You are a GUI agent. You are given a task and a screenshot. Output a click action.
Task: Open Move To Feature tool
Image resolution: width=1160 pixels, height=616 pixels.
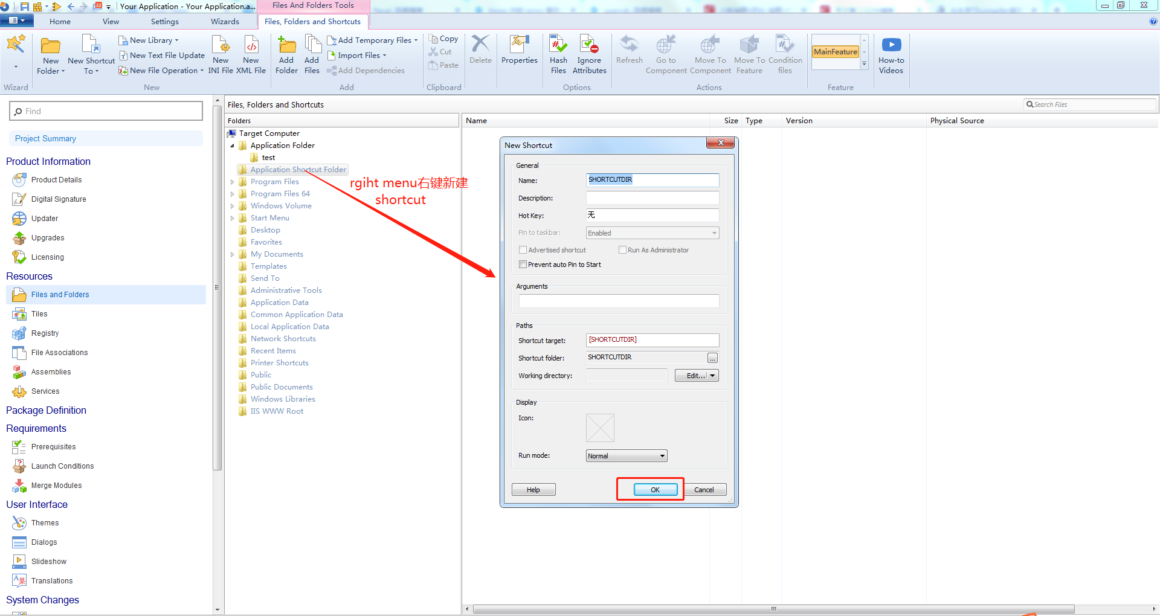pyautogui.click(x=749, y=54)
